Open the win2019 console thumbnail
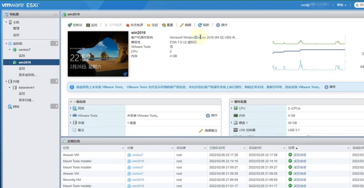 coord(98,54)
